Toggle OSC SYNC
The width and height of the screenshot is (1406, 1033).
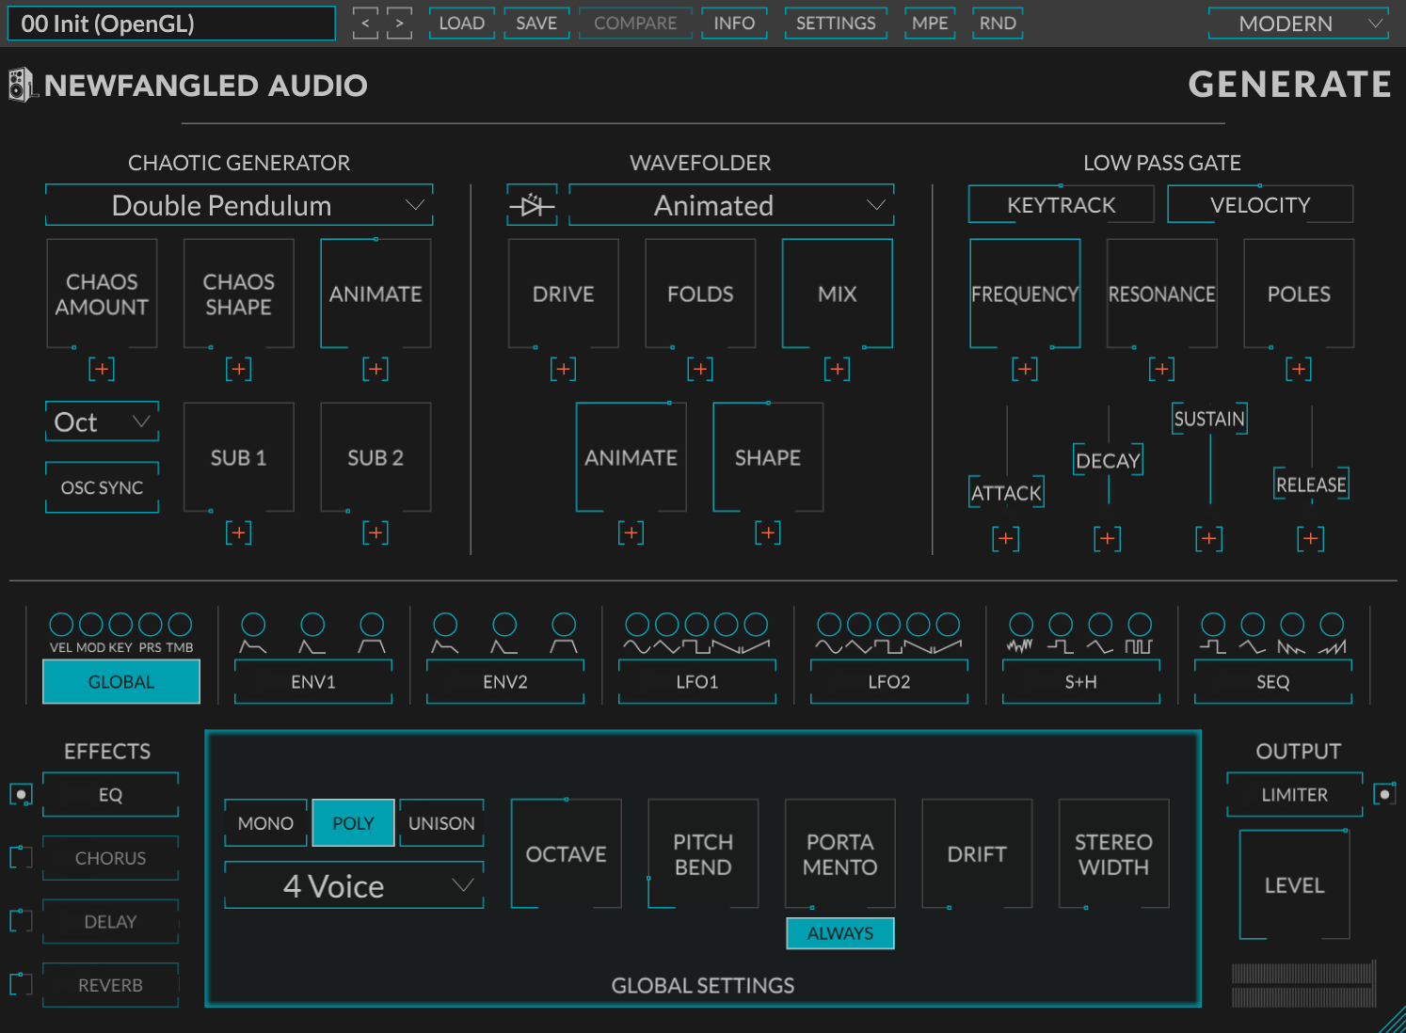(102, 487)
